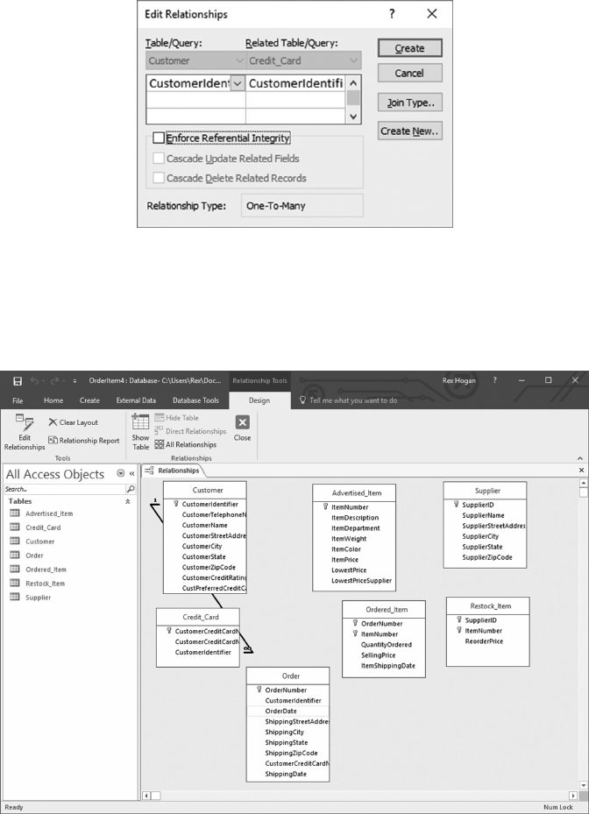The image size is (589, 814).
Task: Click the Rex Hogan account name
Action: pos(459,380)
